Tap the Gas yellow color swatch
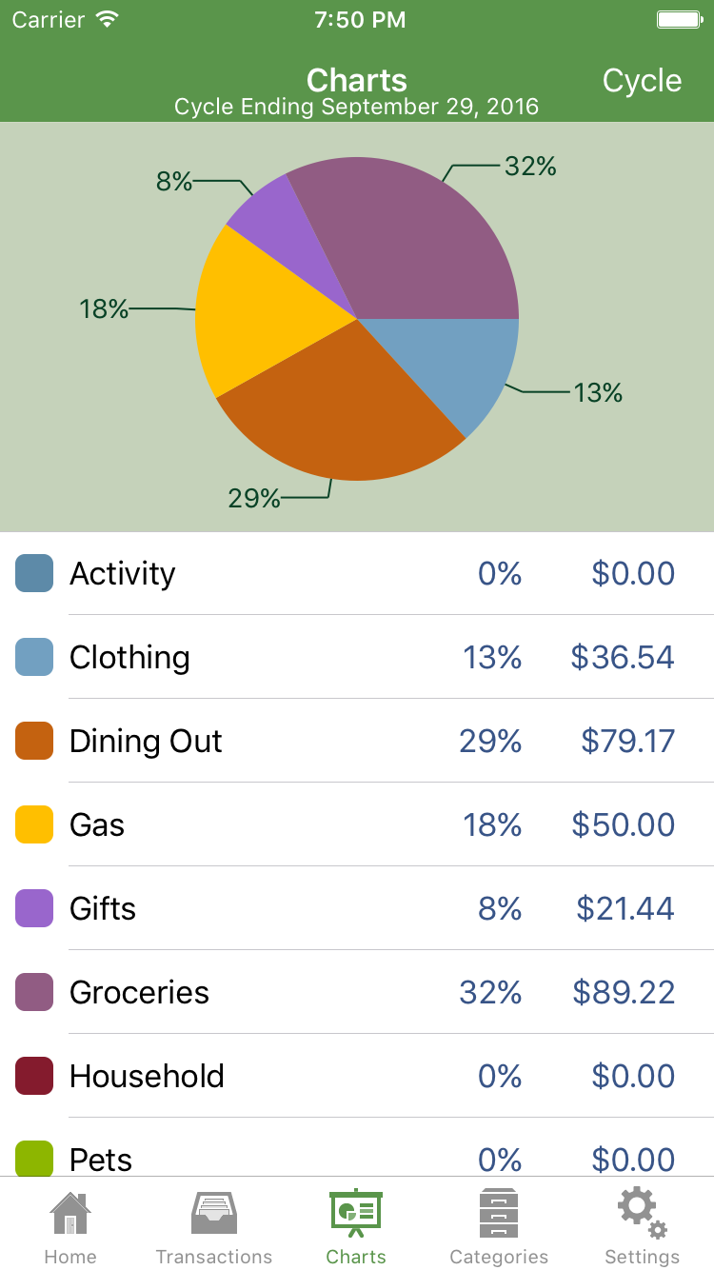This screenshot has width=714, height=1270. pyautogui.click(x=34, y=824)
